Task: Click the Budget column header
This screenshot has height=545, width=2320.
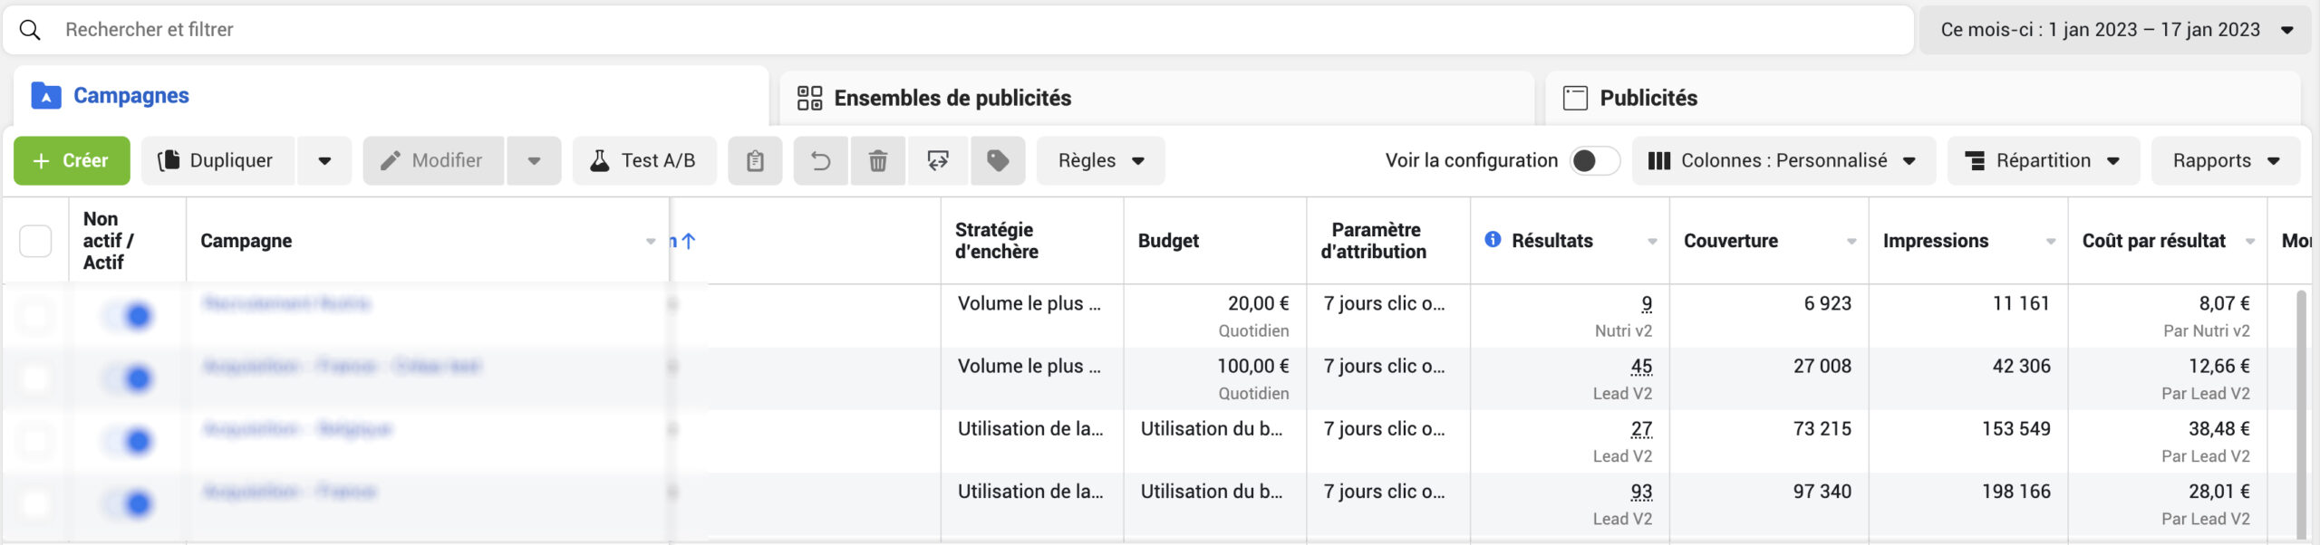Action: 1215,241
